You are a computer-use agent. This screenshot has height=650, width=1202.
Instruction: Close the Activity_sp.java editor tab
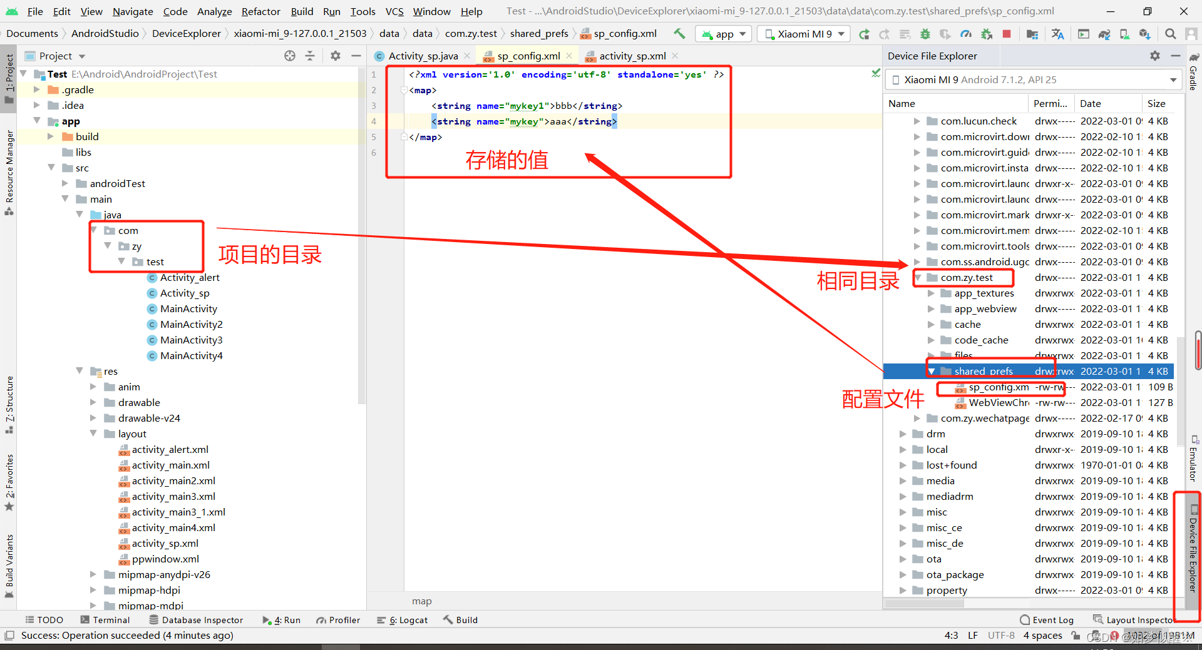467,56
